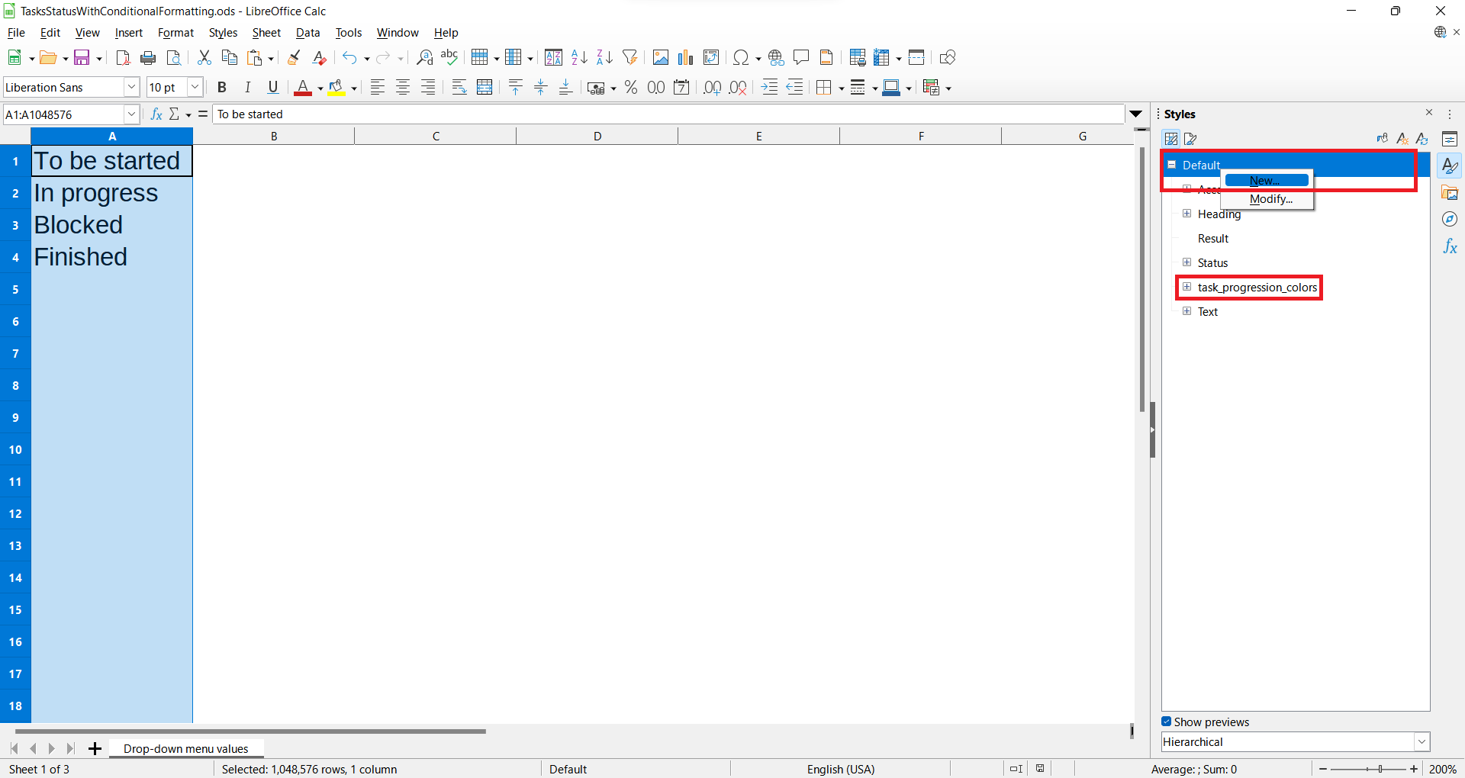
Task: Sort the selection in ascending order
Action: pos(579,58)
